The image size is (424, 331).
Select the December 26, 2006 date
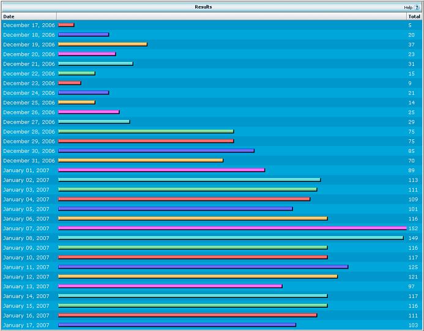[29, 112]
